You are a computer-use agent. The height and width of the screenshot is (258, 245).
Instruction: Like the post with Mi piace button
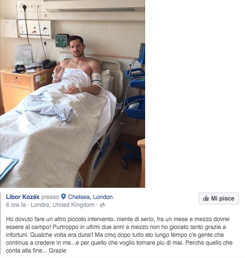[x=219, y=199]
